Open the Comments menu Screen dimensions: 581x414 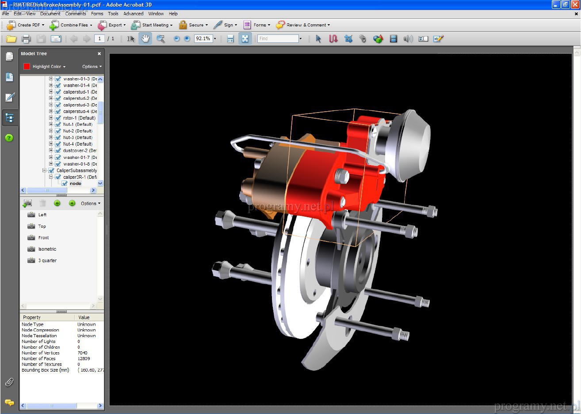click(76, 14)
